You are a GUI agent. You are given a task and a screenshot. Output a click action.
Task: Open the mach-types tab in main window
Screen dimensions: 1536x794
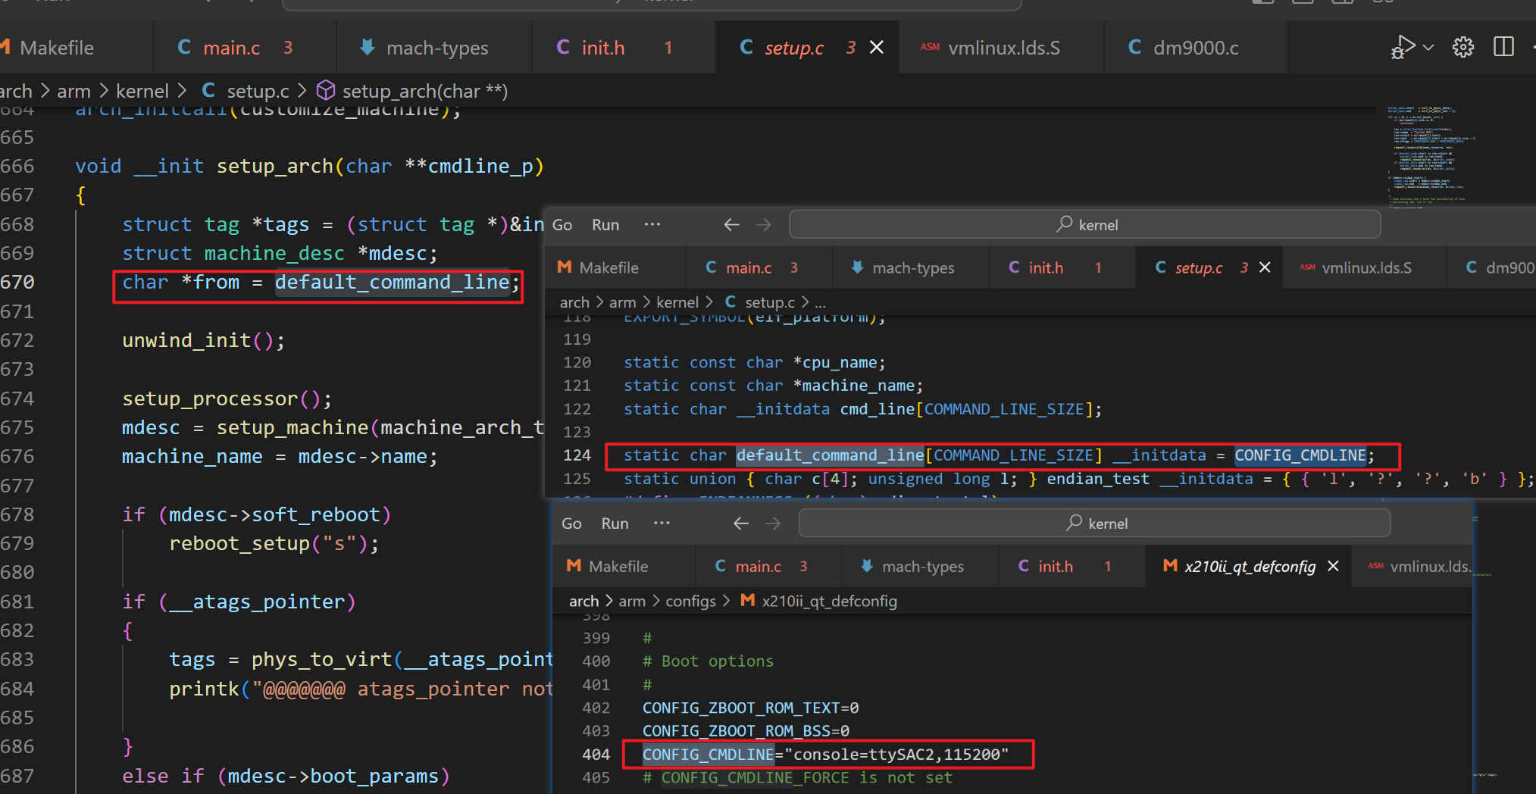click(435, 48)
